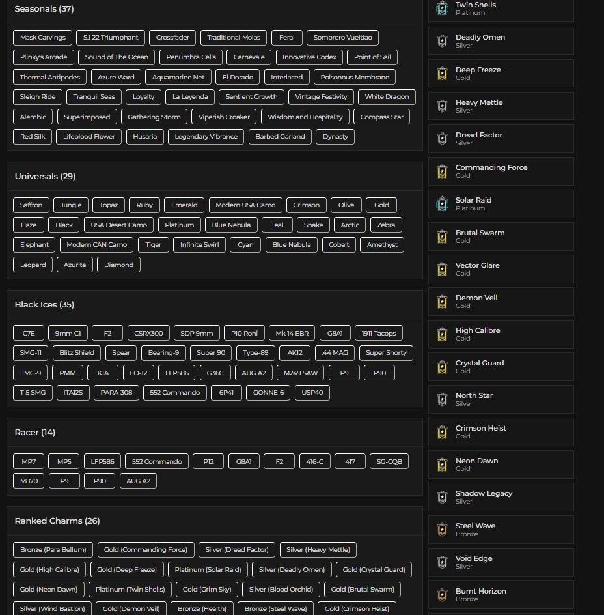Click the CSRX300 Black Ice tag

click(148, 333)
